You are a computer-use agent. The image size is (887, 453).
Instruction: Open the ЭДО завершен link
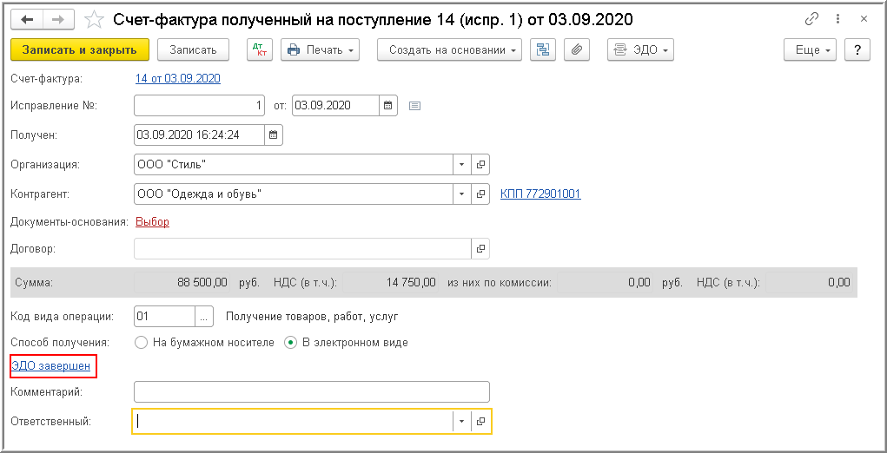[x=51, y=366]
